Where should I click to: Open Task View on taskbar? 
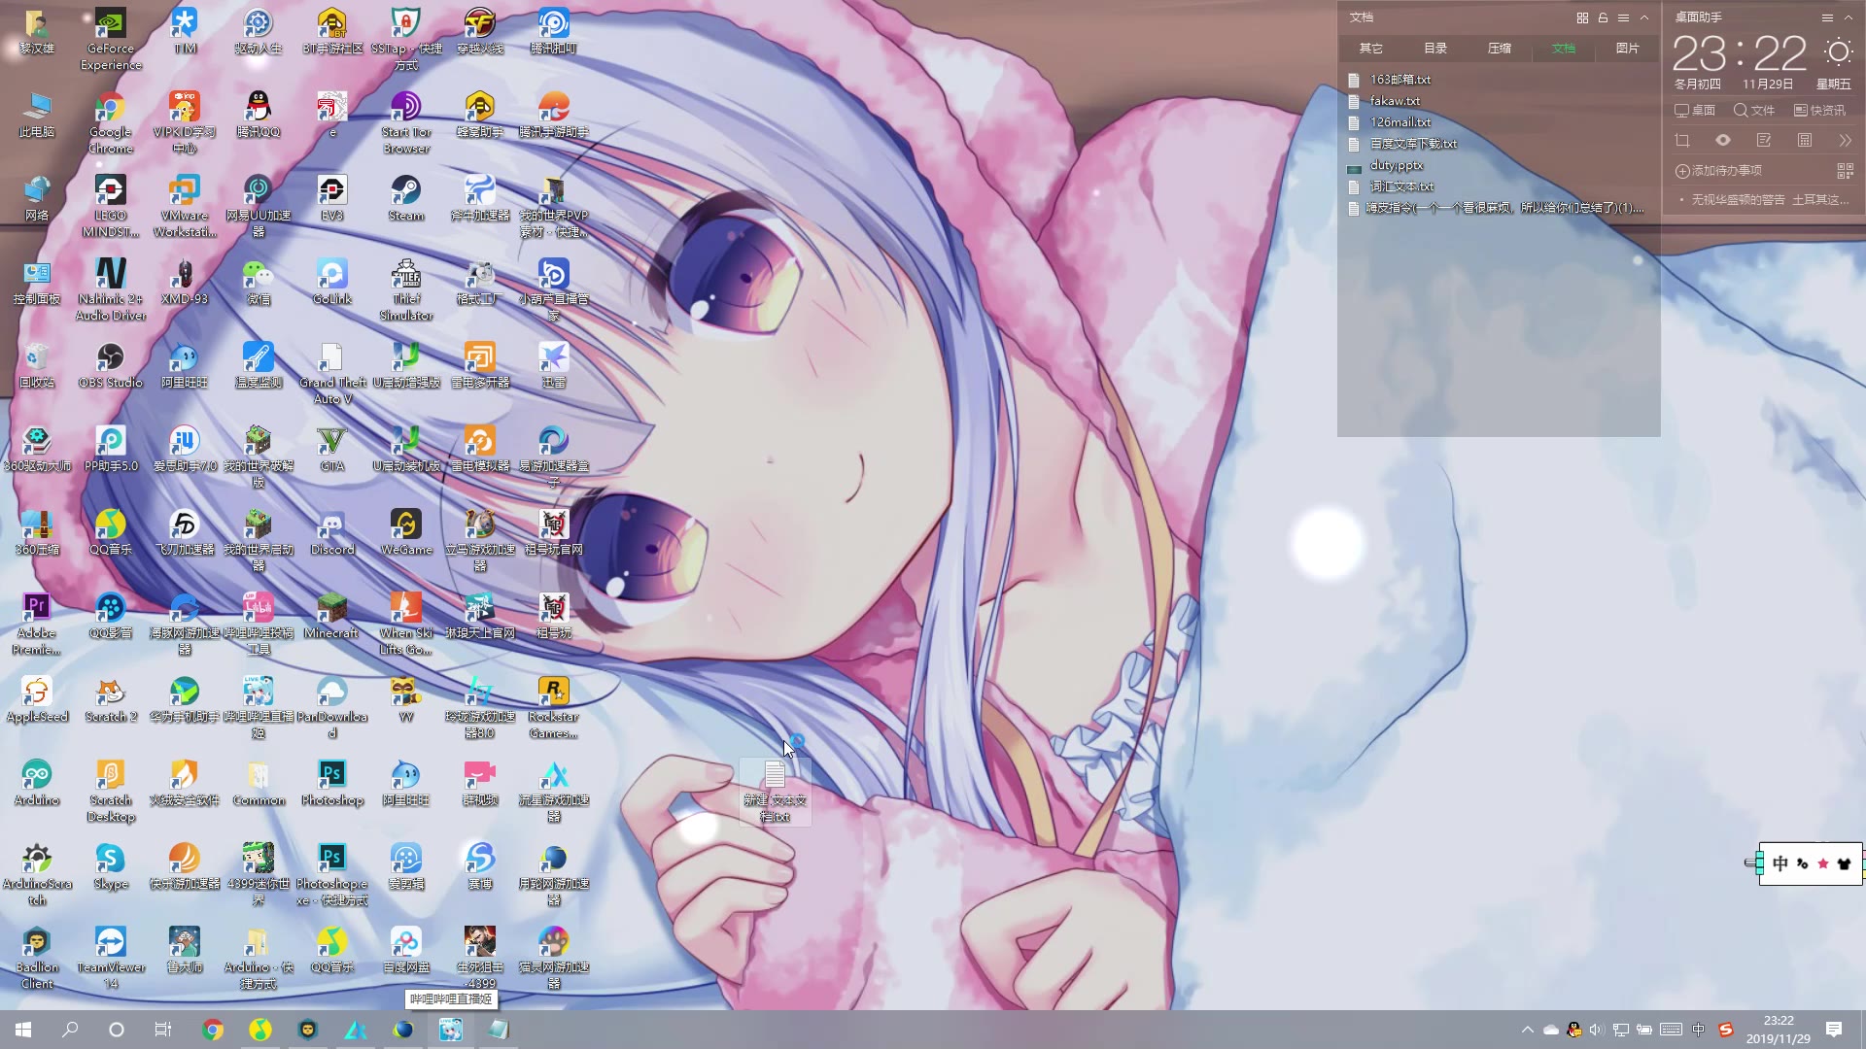click(x=163, y=1030)
